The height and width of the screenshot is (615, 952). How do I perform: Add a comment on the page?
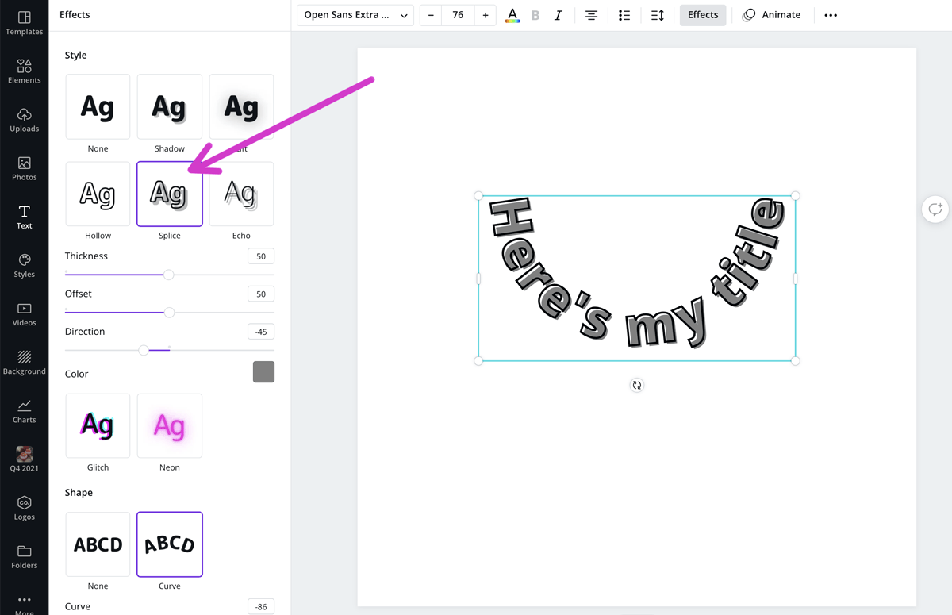pos(935,209)
